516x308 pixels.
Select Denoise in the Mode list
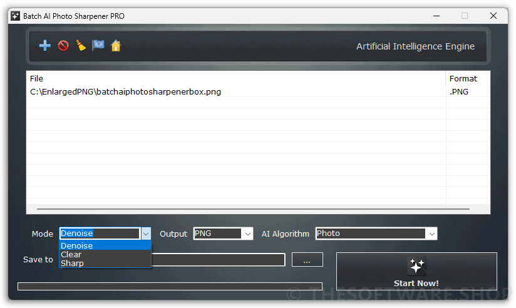105,245
